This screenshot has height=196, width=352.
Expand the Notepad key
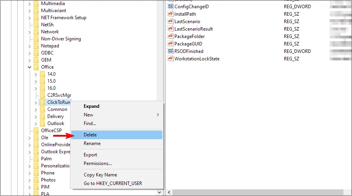(x=29, y=46)
